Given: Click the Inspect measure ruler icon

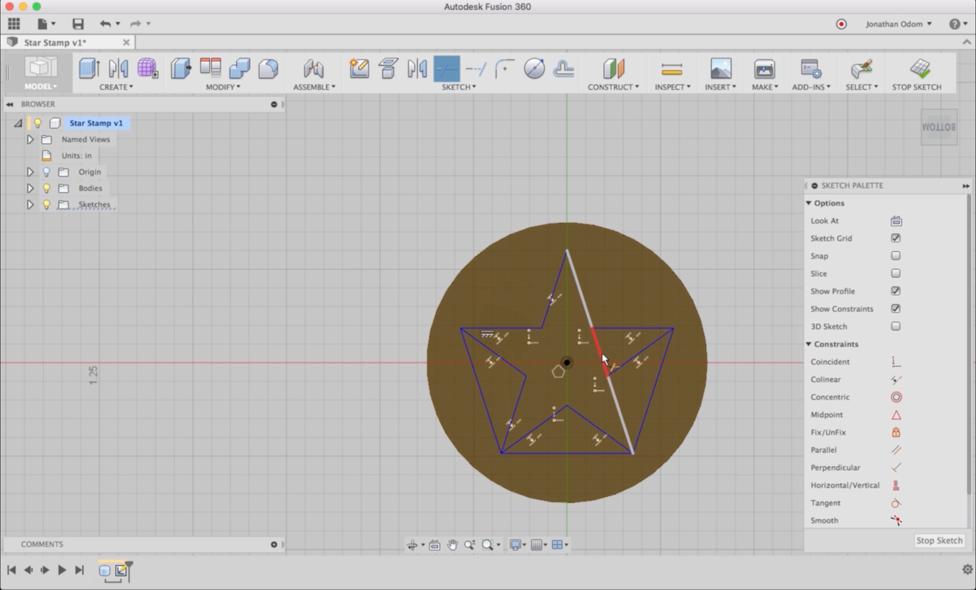Looking at the screenshot, I should click(671, 69).
